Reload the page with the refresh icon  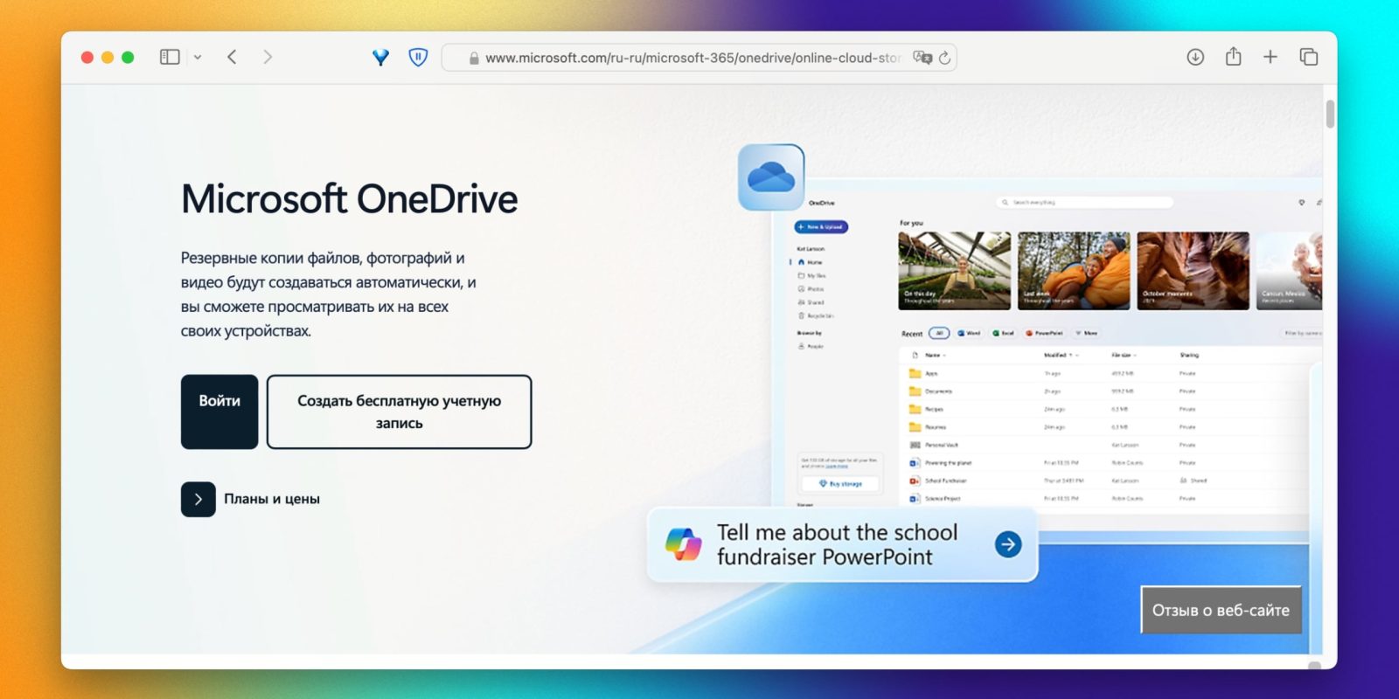click(x=944, y=58)
